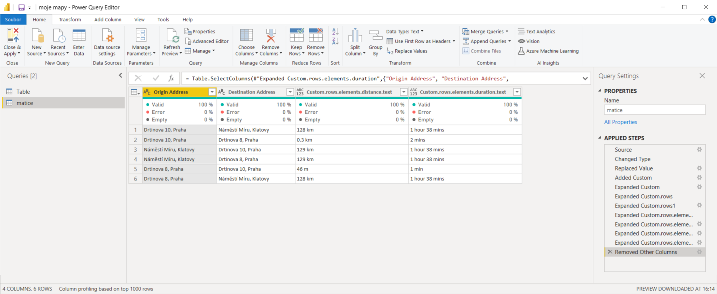Expand the formula bar with the chevron
The height and width of the screenshot is (294, 717).
click(x=585, y=79)
